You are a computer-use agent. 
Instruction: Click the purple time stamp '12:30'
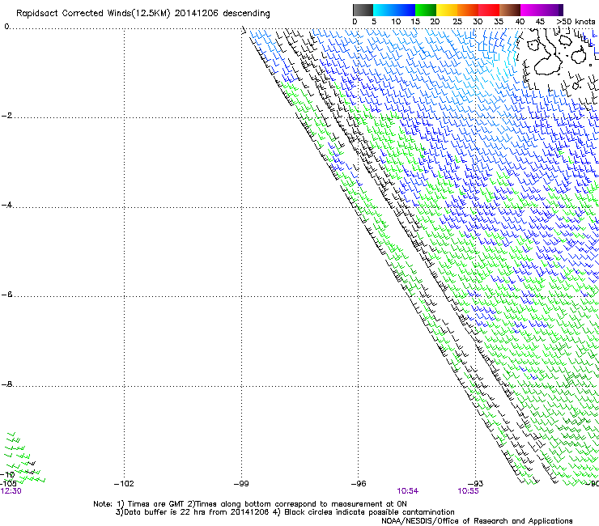tap(11, 491)
